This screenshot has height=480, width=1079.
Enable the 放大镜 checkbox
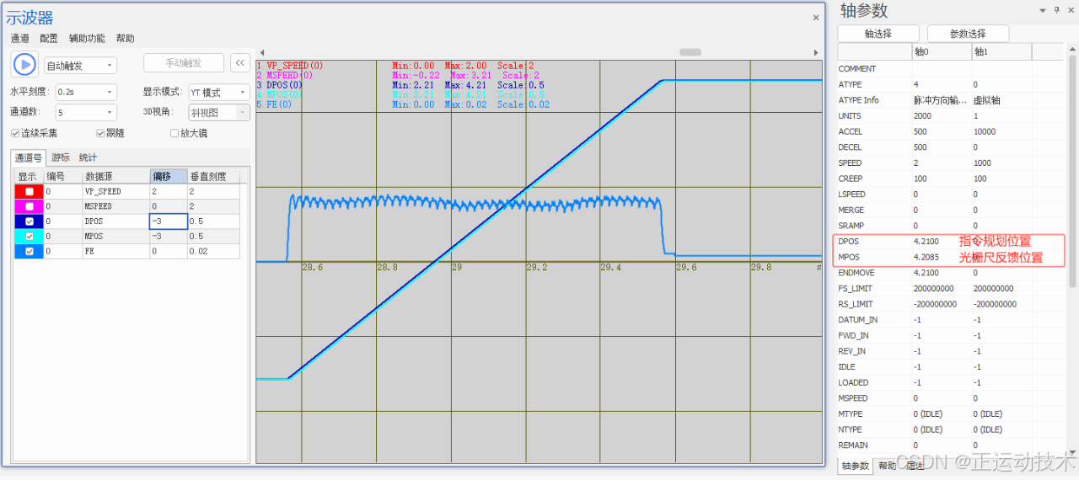click(x=174, y=133)
